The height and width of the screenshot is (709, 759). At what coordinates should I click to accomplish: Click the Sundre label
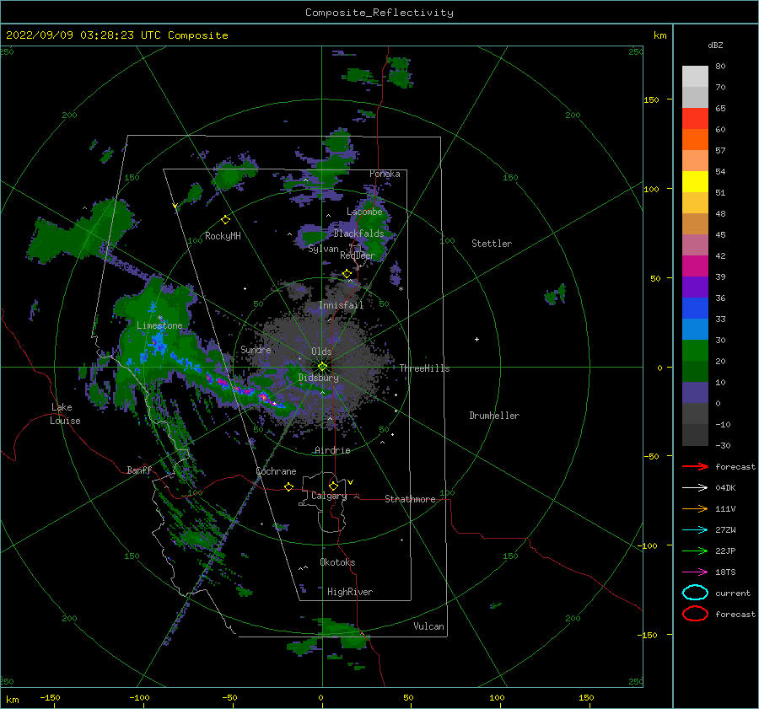[x=256, y=349]
